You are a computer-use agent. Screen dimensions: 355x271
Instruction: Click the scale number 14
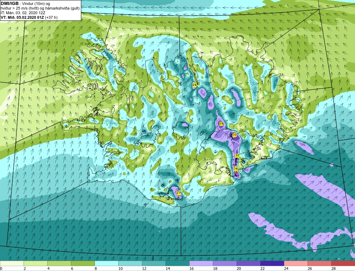pyautogui.click(x=168, y=269)
